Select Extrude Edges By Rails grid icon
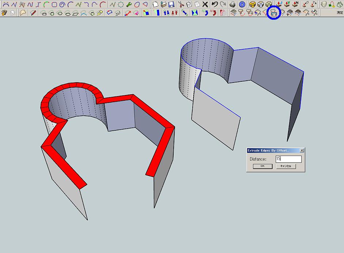 pyautogui.click(x=234, y=13)
